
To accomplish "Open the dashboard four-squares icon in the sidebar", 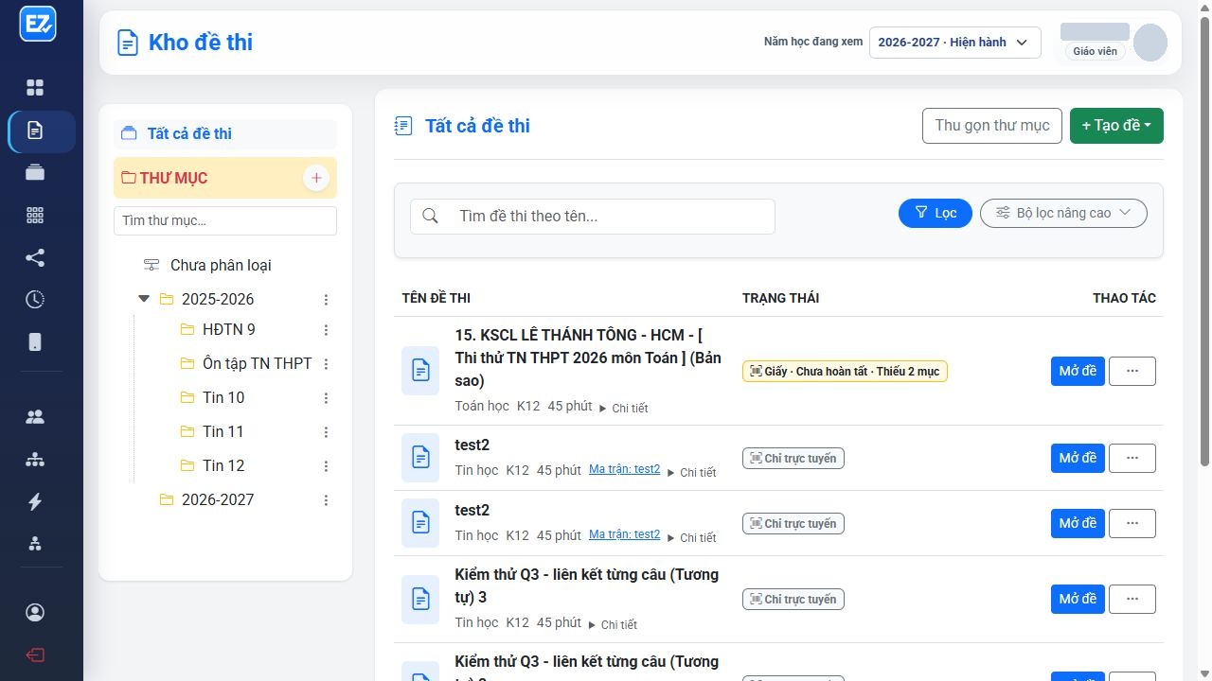I will tap(35, 88).
